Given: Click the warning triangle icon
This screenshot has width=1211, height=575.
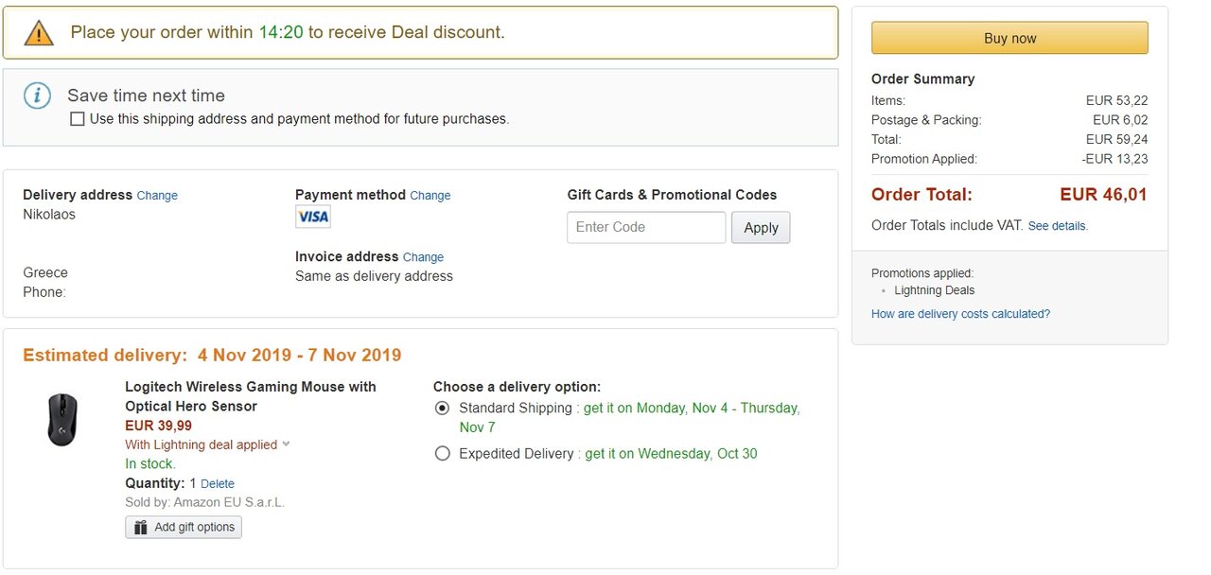Looking at the screenshot, I should [x=39, y=33].
